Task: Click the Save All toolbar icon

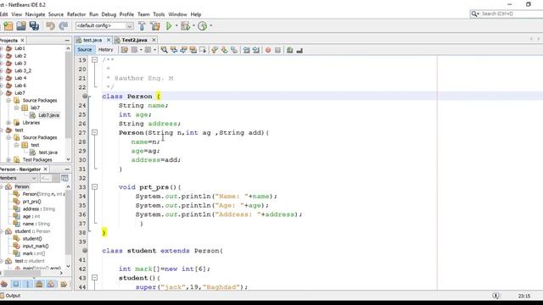Action: (34, 26)
